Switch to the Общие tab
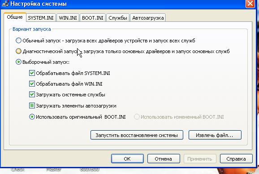259x174 pixels. [x=15, y=17]
